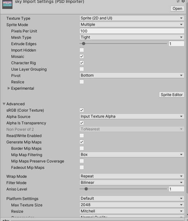This screenshot has width=188, height=221.
Task: Uncheck the Alpha Is Transparency checkbox
Action: point(82,123)
